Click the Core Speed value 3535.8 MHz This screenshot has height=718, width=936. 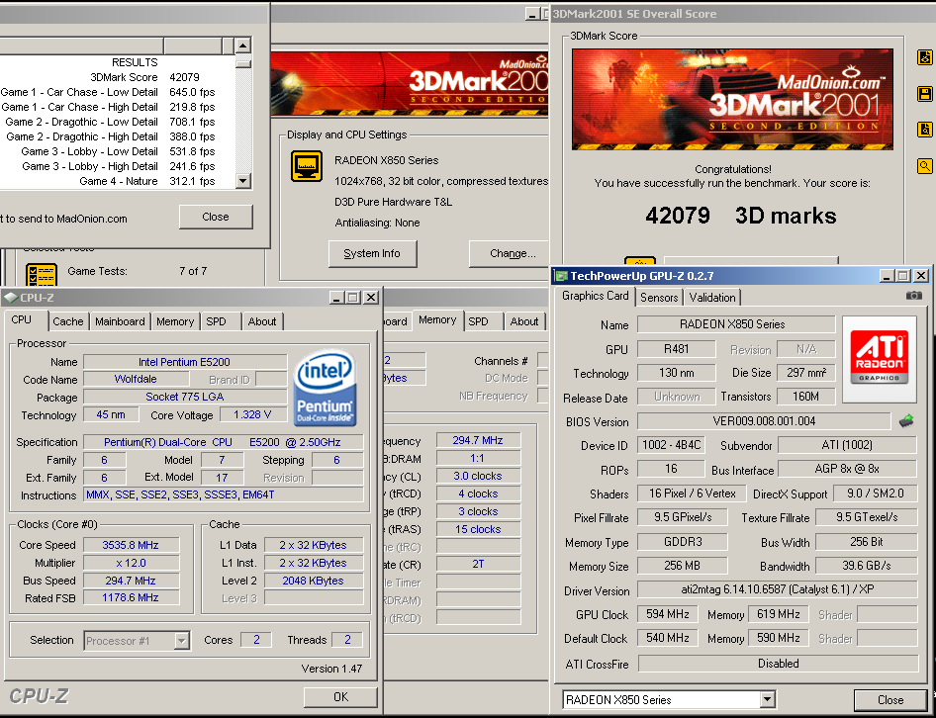(131, 544)
